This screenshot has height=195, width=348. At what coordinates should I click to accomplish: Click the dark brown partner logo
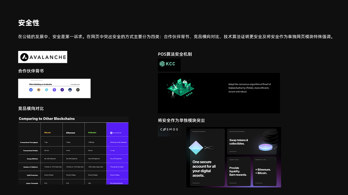click(x=78, y=90)
